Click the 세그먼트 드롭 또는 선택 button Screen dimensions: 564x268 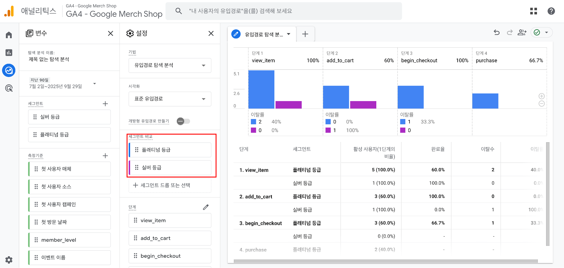click(x=170, y=185)
